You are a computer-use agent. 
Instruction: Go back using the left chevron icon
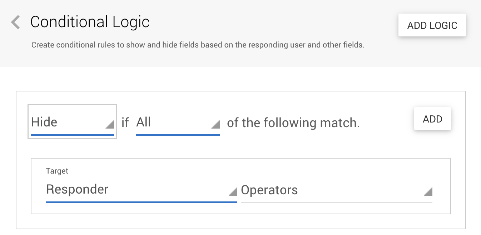[15, 22]
